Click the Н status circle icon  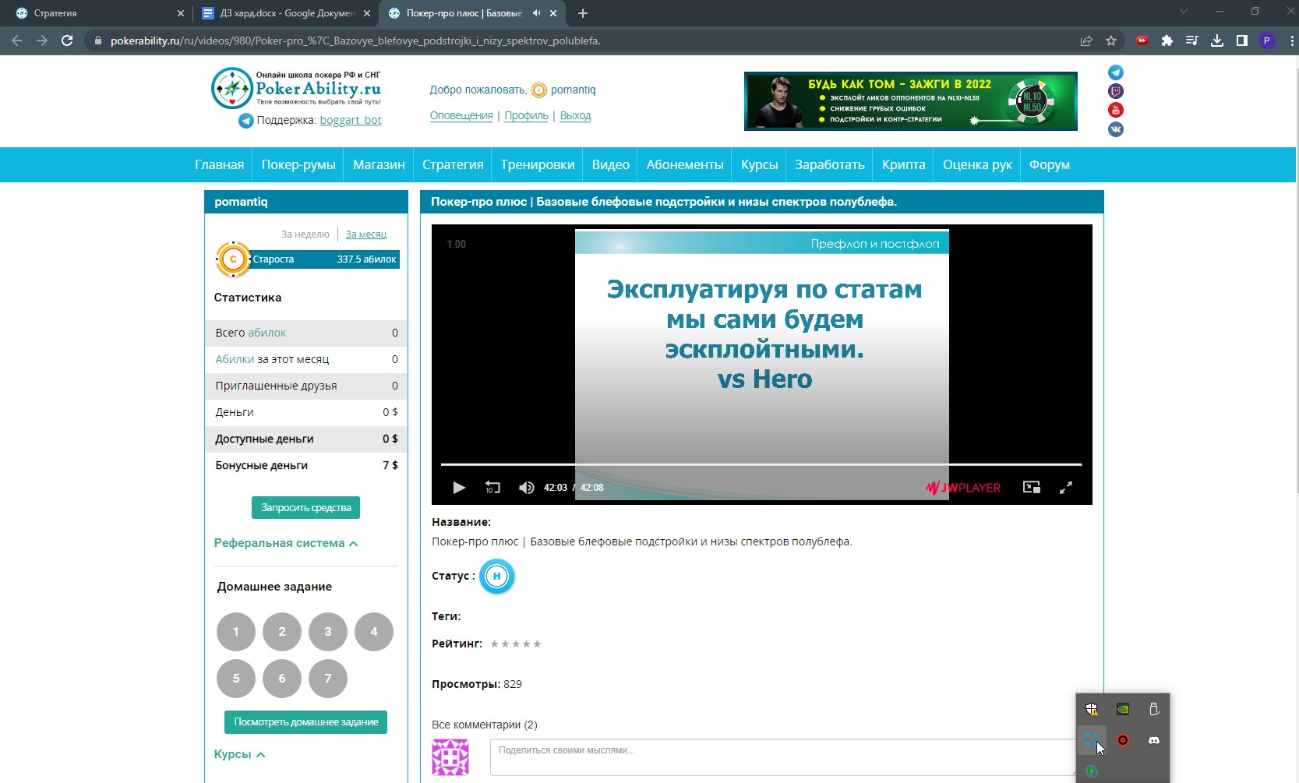tap(496, 577)
